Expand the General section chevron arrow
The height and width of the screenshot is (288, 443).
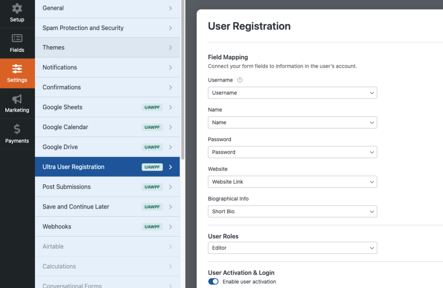pos(170,8)
